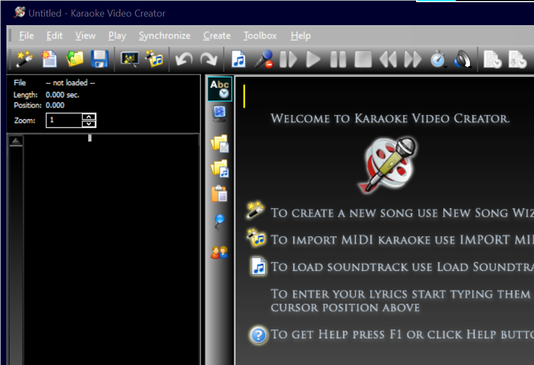Decrease Zoom value with down arrow
This screenshot has width=534, height=365.
click(x=89, y=124)
